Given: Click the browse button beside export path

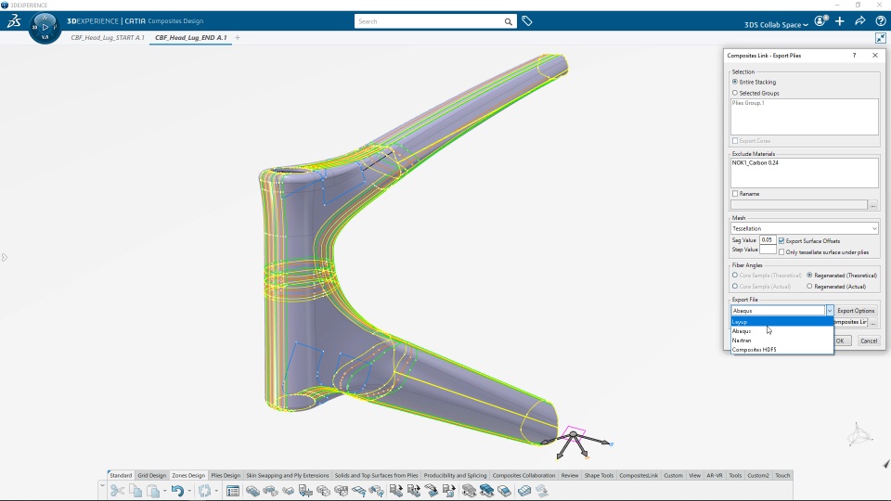Looking at the screenshot, I should [873, 322].
